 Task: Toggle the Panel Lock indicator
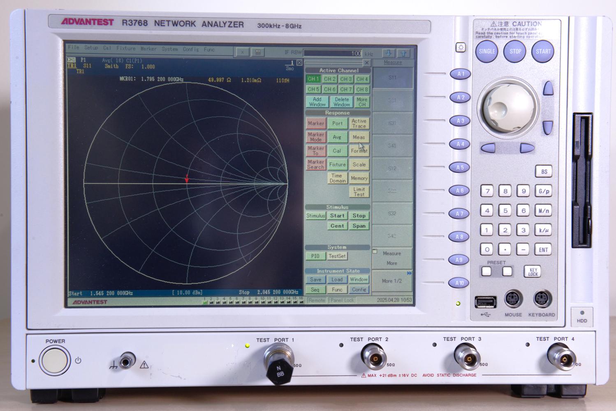342,300
